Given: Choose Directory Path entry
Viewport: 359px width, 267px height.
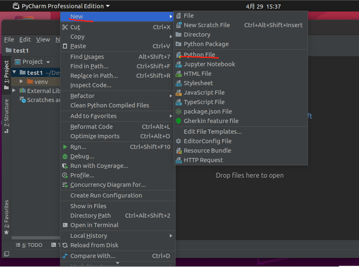Looking at the screenshot, I should point(117,216).
